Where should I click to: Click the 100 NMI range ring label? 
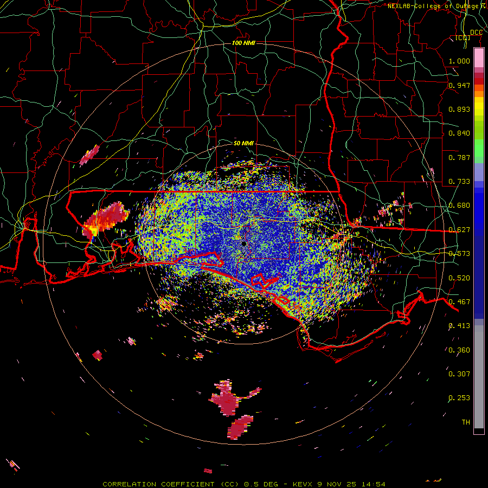[243, 43]
